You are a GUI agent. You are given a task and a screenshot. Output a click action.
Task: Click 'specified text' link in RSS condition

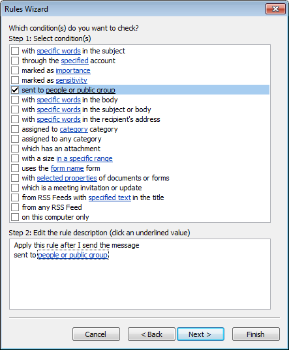pyautogui.click(x=110, y=197)
